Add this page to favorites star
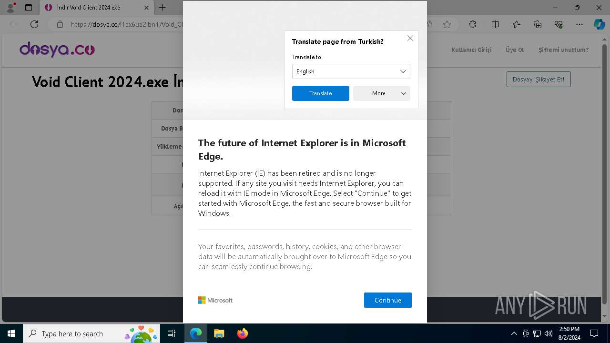 [x=447, y=24]
